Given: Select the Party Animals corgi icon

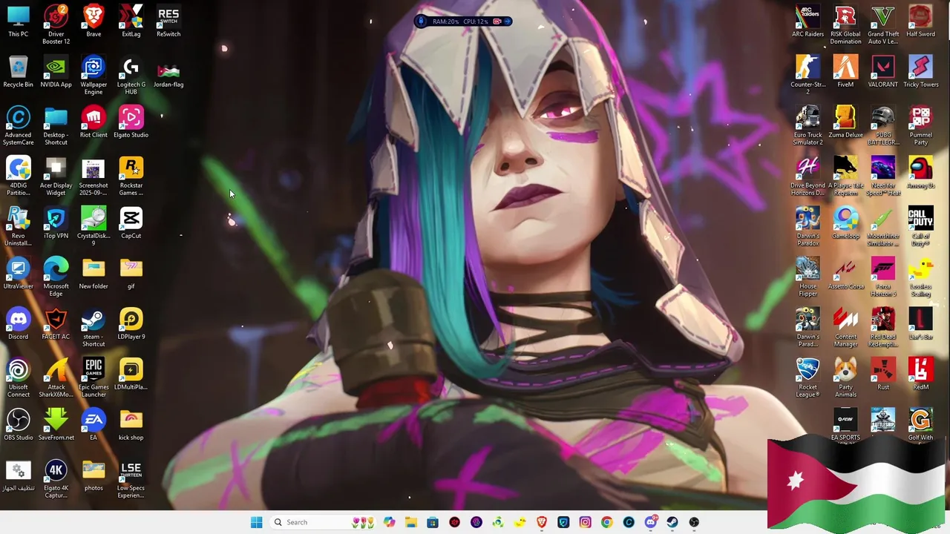Looking at the screenshot, I should point(845,378).
